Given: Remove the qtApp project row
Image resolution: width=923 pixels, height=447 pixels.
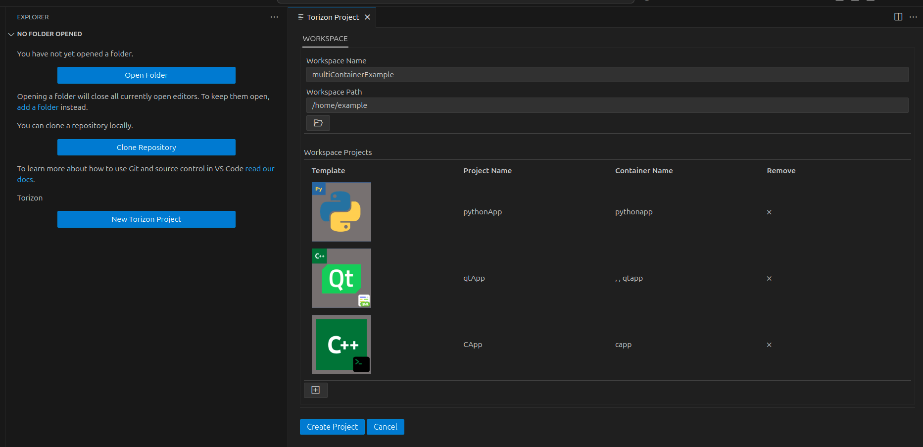Looking at the screenshot, I should pos(769,279).
